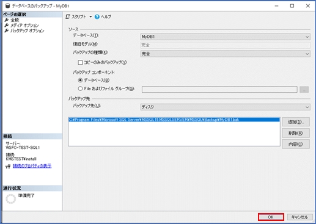
Task: Click the 準備完了 status text
Action: click(26, 195)
